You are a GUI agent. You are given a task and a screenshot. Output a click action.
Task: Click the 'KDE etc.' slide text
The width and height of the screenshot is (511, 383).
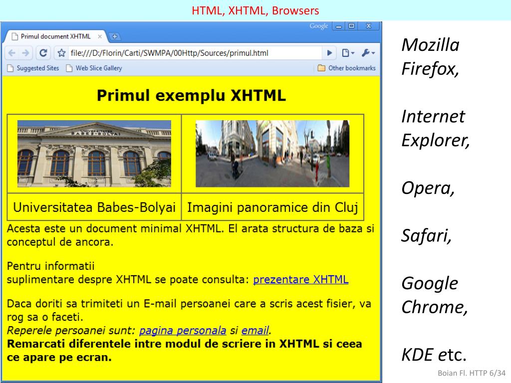[434, 355]
